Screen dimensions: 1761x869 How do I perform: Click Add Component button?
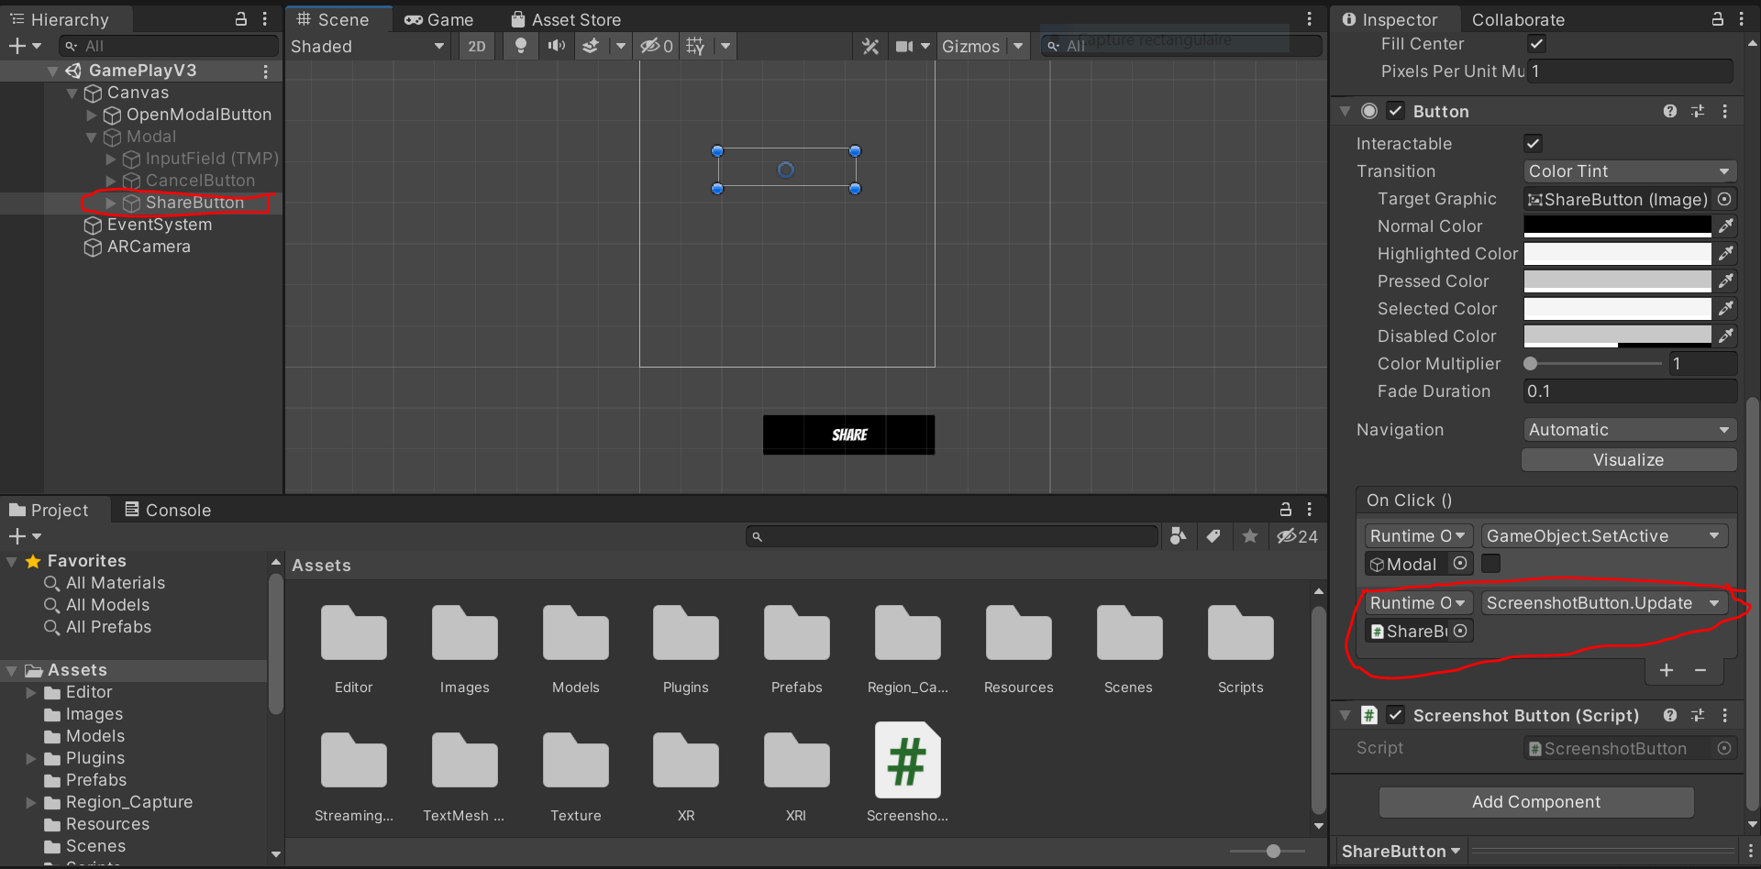(x=1536, y=802)
